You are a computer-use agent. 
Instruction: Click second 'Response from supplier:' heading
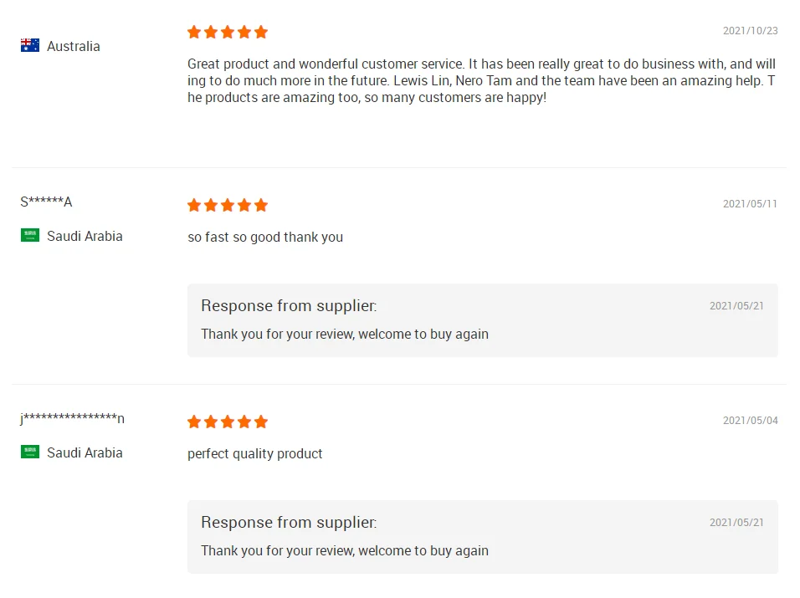289,522
